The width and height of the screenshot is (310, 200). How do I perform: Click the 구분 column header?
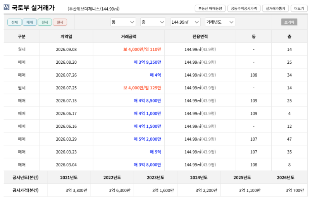click(x=22, y=37)
